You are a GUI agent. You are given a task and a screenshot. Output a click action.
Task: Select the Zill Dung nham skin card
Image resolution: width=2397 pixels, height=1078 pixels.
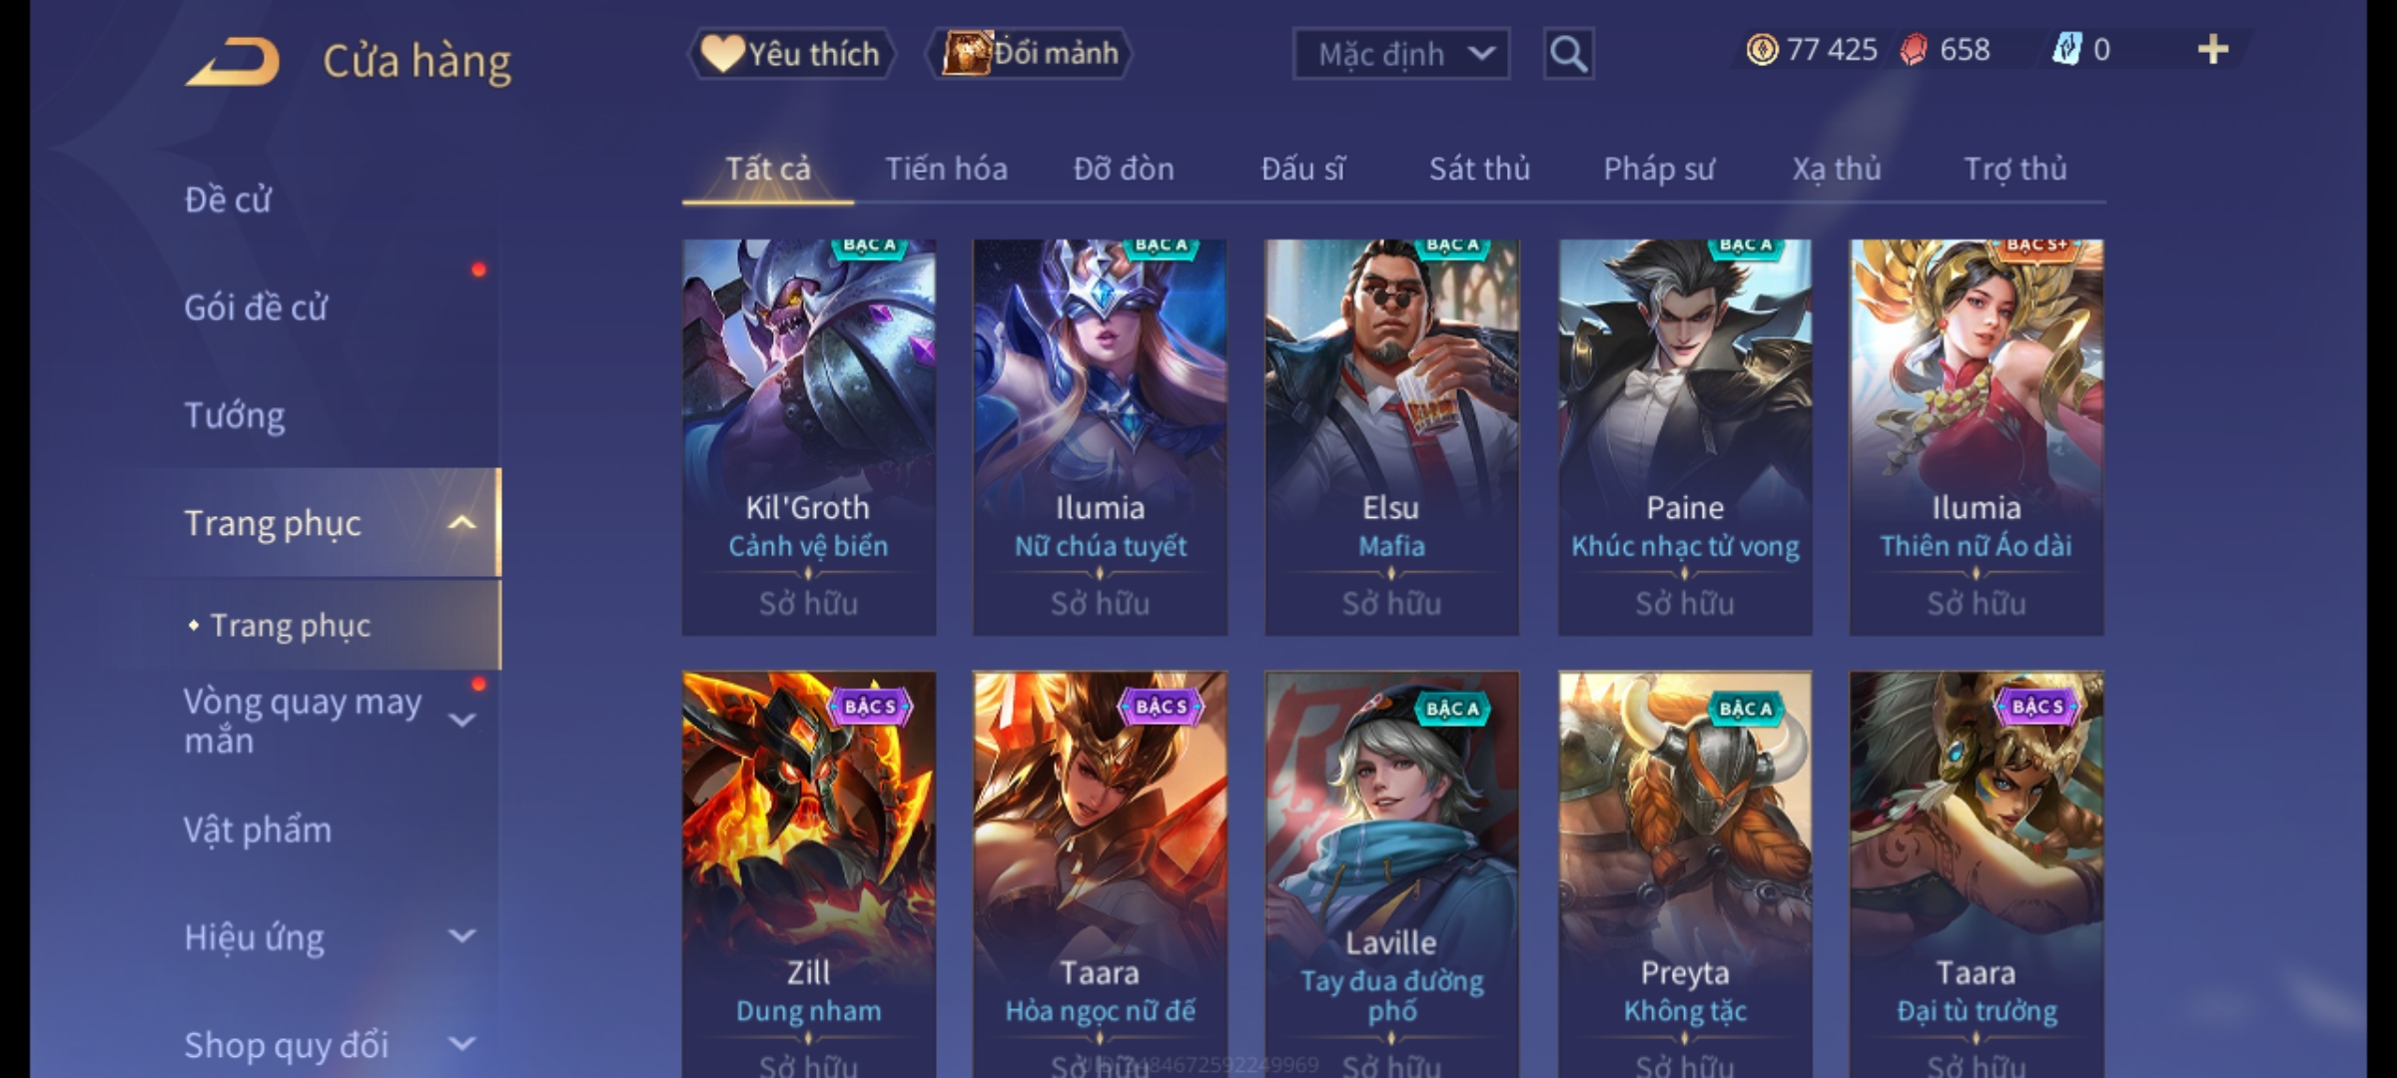pyautogui.click(x=808, y=874)
